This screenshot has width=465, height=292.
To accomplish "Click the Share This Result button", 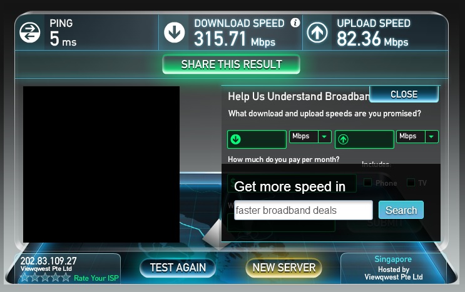I will (x=232, y=64).
